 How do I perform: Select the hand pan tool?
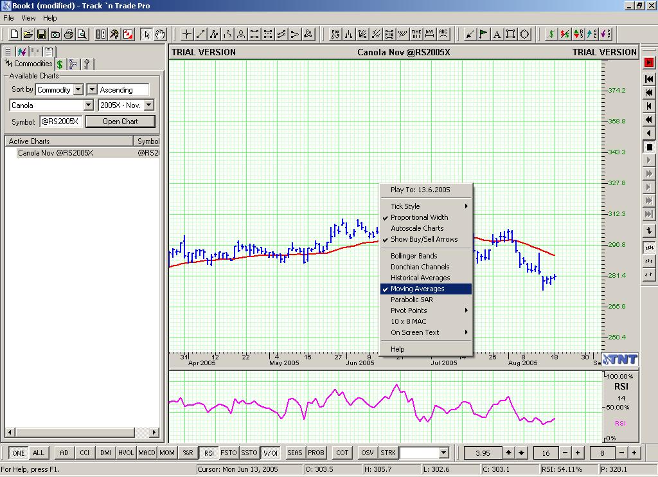click(160, 34)
